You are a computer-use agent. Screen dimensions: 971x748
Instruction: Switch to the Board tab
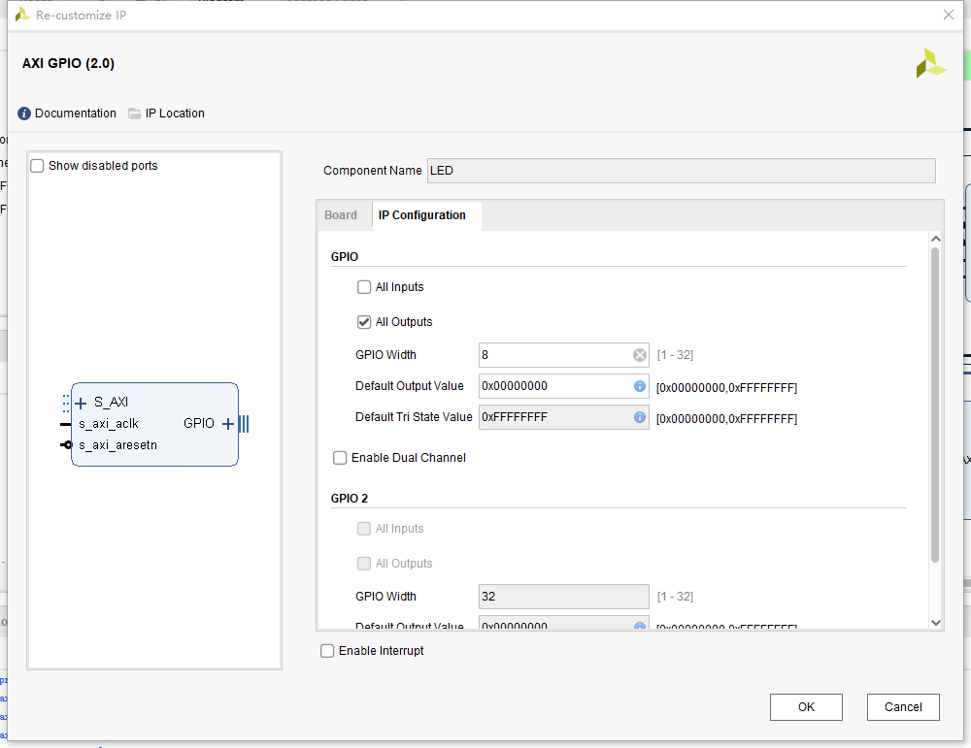[x=341, y=215]
